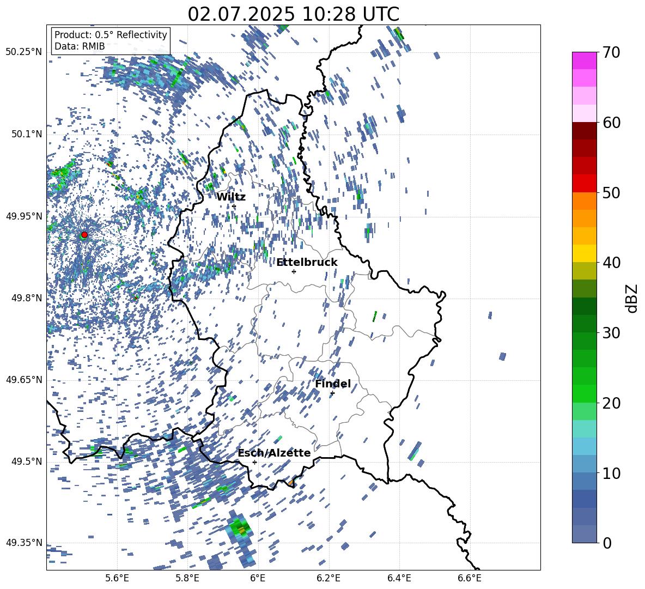This screenshot has height=589, width=645.
Task: Click the Ettelbruck station cross marker
Action: pos(294,271)
